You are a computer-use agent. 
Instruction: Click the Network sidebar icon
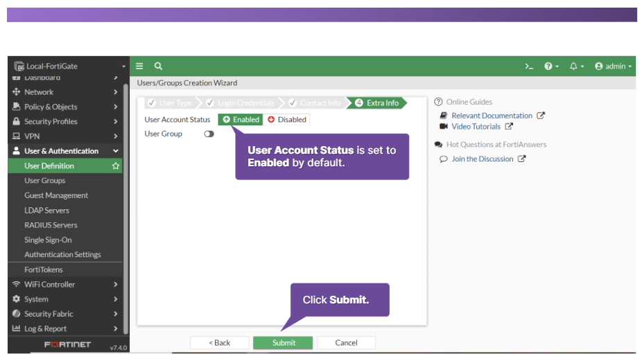[x=17, y=91]
